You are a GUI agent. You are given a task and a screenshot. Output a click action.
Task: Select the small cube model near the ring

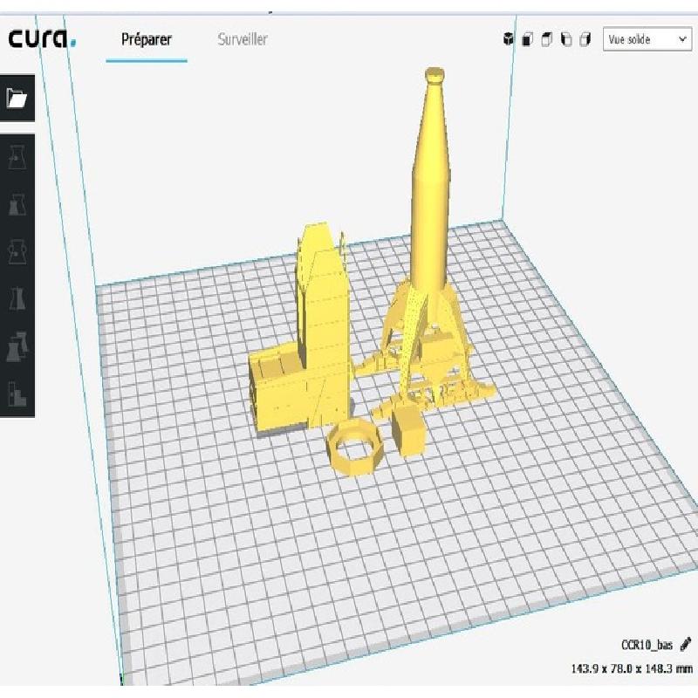coord(407,430)
